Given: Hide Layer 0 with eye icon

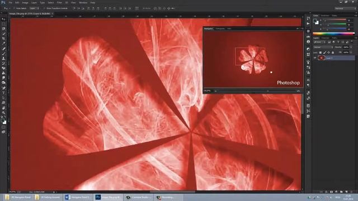Looking at the screenshot, I should click(315, 58).
